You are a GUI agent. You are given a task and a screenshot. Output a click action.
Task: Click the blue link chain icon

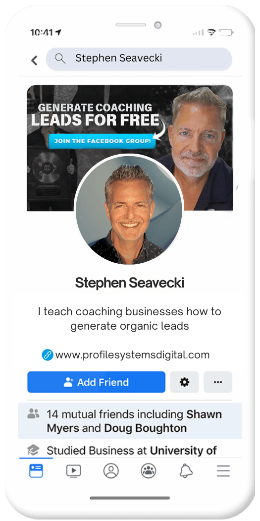coord(48,355)
